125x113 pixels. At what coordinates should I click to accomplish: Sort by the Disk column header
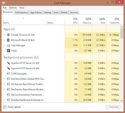99,21
